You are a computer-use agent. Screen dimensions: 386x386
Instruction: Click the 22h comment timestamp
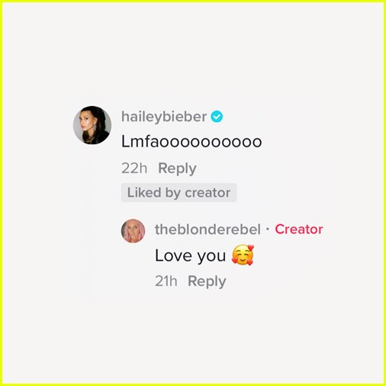click(x=134, y=168)
